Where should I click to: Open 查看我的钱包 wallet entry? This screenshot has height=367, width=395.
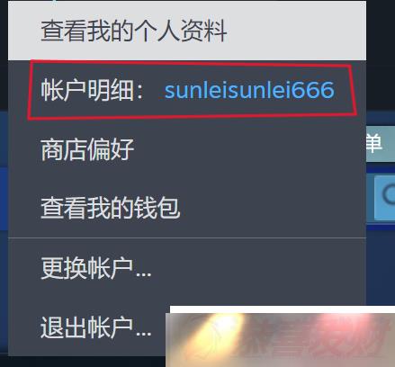pyautogui.click(x=111, y=208)
